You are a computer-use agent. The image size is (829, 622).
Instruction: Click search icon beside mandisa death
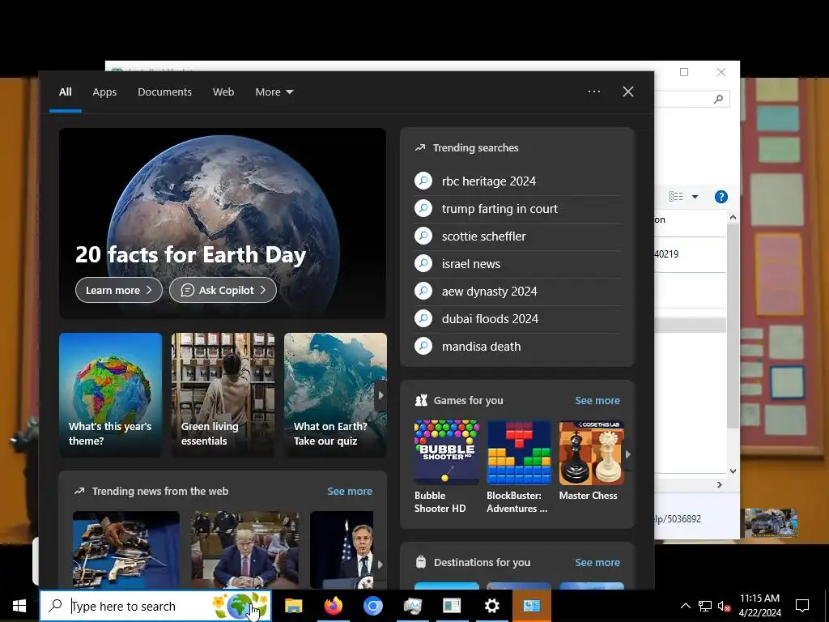pyautogui.click(x=423, y=346)
